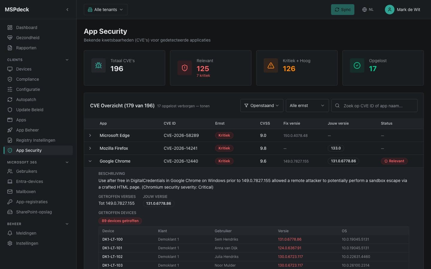
Task: Click the bug icon in Totaal CVE's card
Action: (x=98, y=65)
